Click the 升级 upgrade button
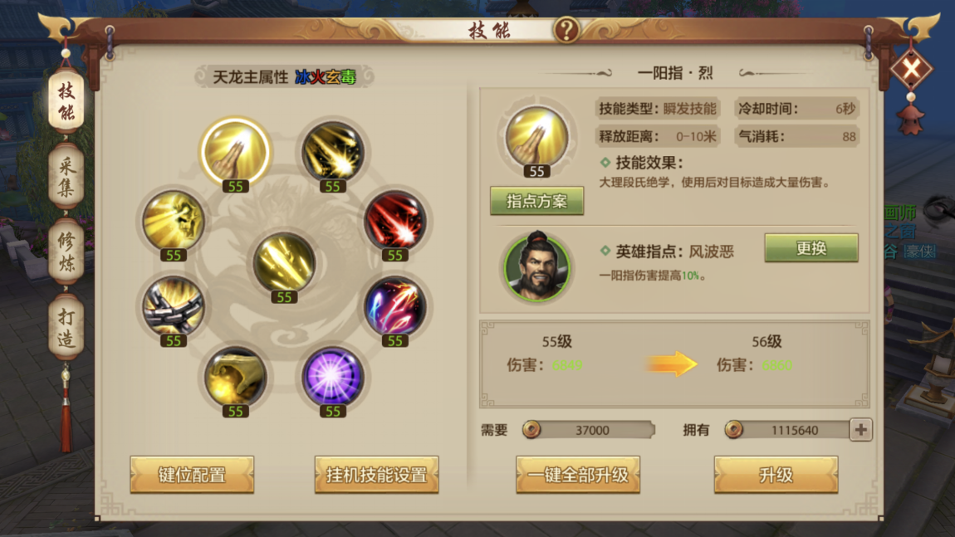Image resolution: width=955 pixels, height=537 pixels. 776,475
